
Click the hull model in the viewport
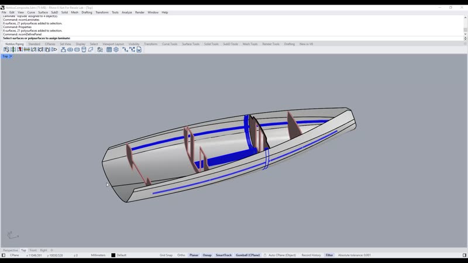230,154
